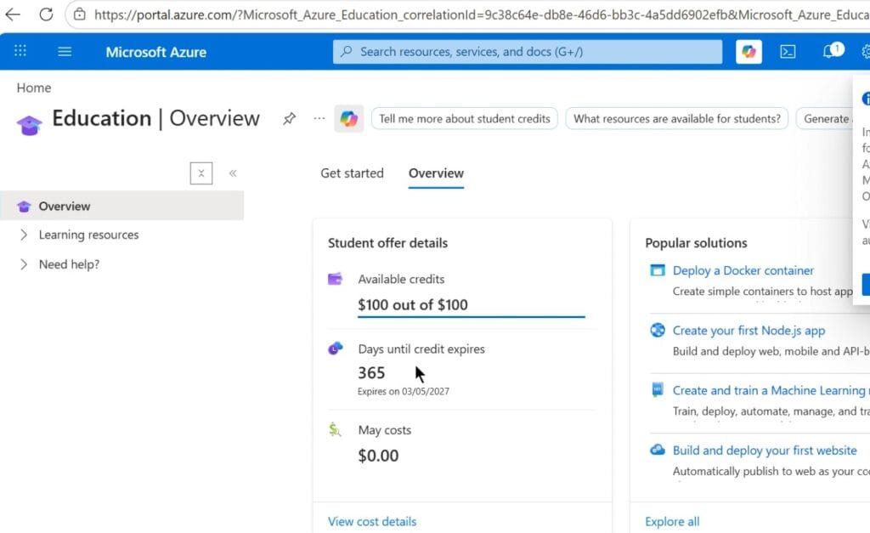
Task: Go back using the browser back arrow
Action: (x=12, y=14)
